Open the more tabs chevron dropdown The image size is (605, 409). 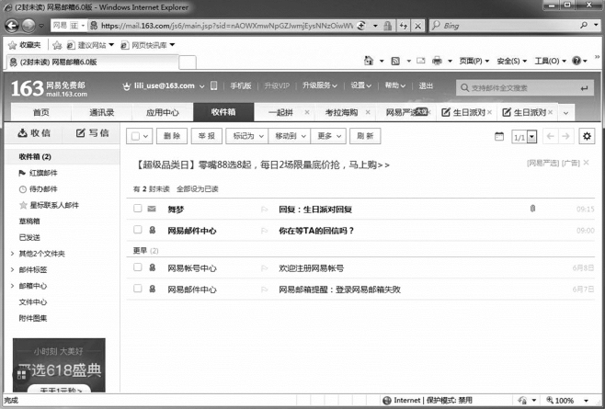[566, 113]
